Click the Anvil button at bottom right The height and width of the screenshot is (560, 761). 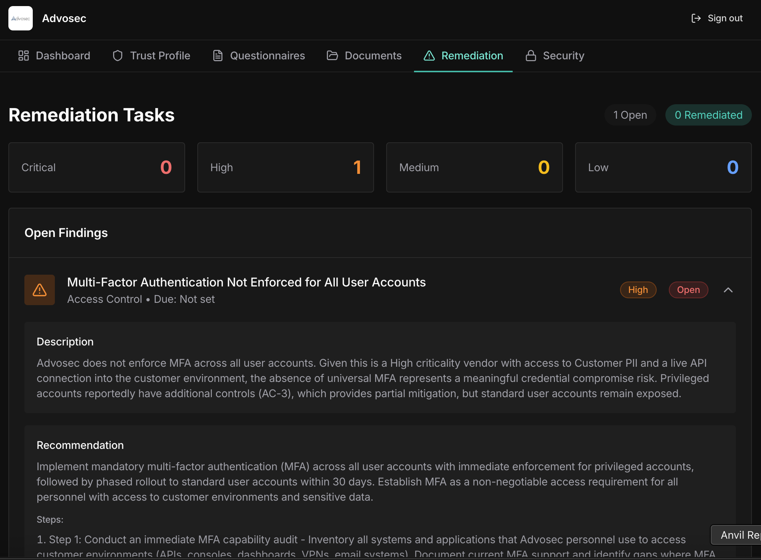point(736,535)
